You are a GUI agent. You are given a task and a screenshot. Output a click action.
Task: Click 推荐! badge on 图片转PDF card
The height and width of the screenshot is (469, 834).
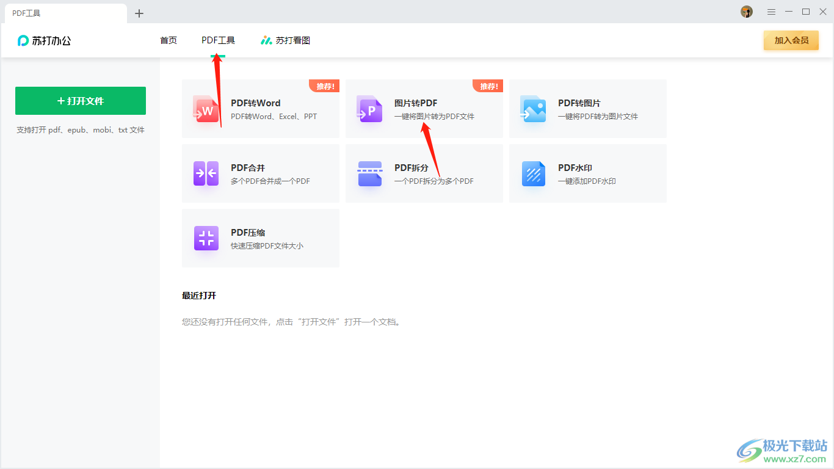tap(489, 86)
